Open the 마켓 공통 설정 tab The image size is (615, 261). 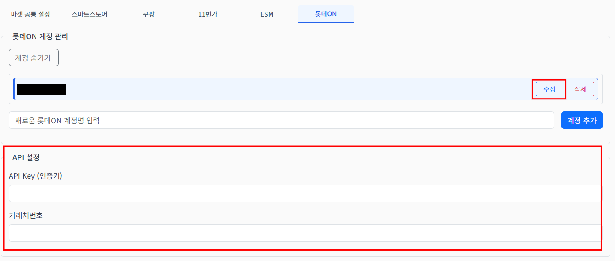(x=30, y=14)
